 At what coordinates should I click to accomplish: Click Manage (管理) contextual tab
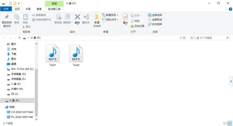click(x=54, y=4)
